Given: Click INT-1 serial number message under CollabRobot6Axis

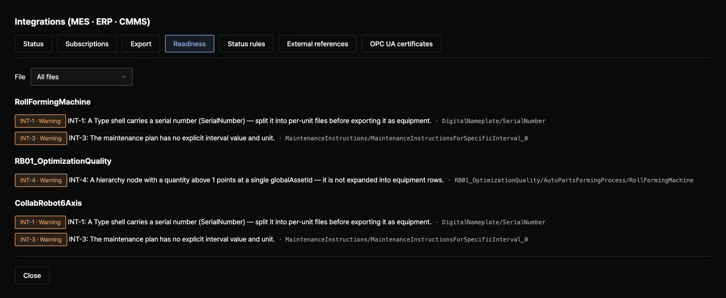Looking at the screenshot, I should point(249,222).
